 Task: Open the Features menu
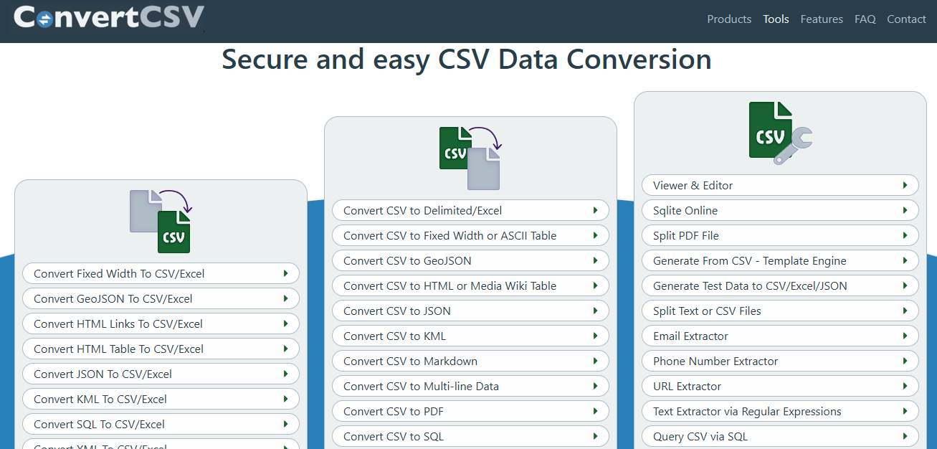(822, 19)
